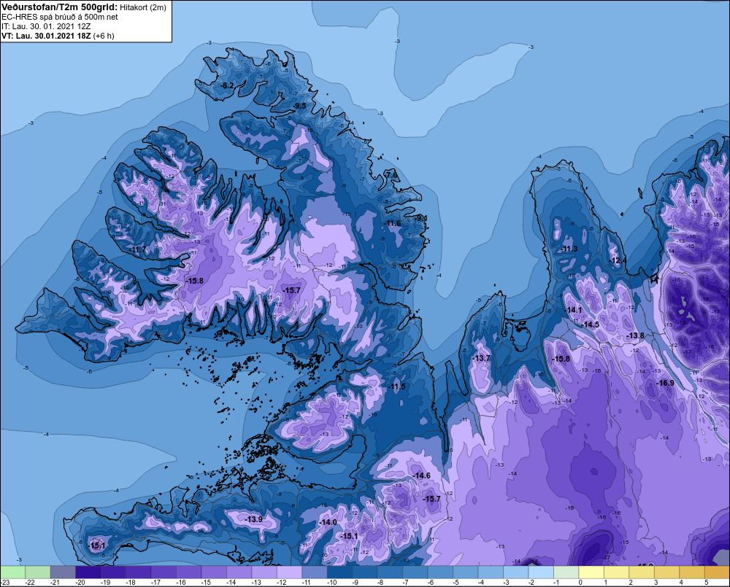Click the -11.5 temperature label
The height and width of the screenshot is (587, 730).
[x=396, y=387]
